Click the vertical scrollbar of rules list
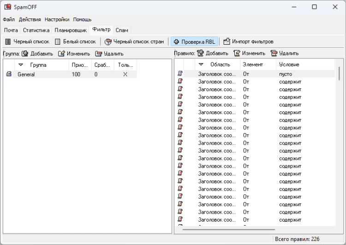The image size is (346, 245). [339, 74]
